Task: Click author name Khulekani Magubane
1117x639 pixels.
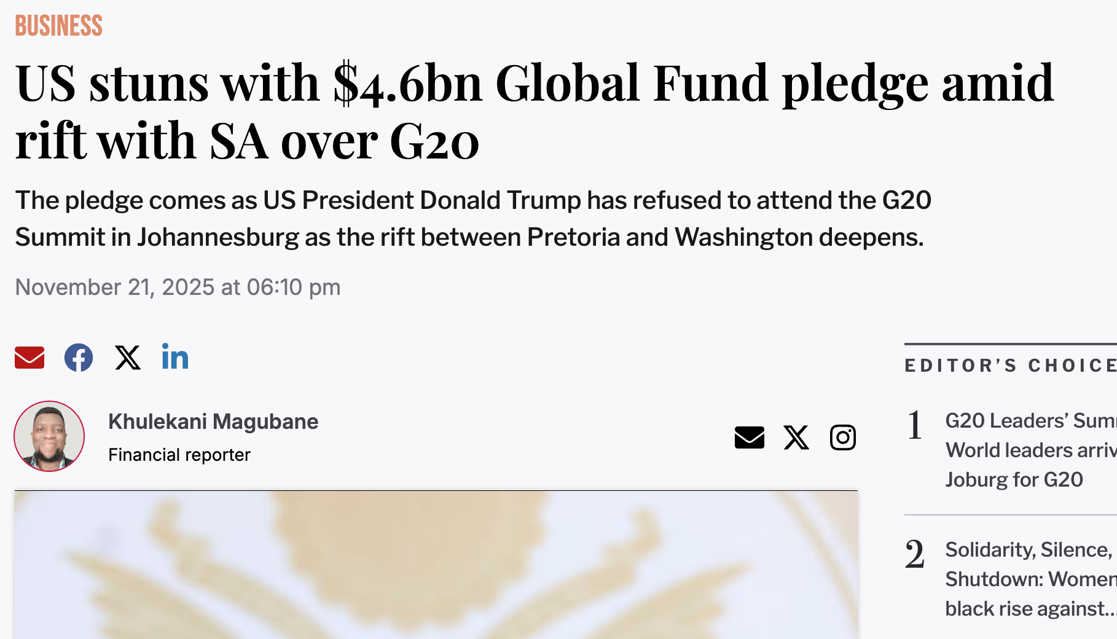Action: [213, 421]
